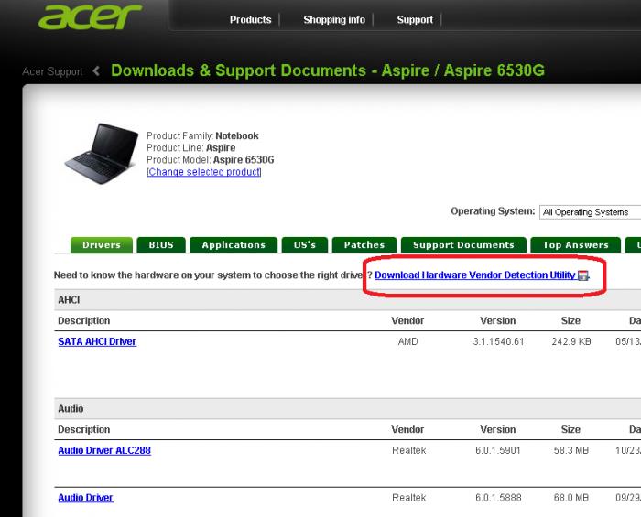
Task: Download Hardware Vendor Detection Utility link
Action: pyautogui.click(x=475, y=275)
